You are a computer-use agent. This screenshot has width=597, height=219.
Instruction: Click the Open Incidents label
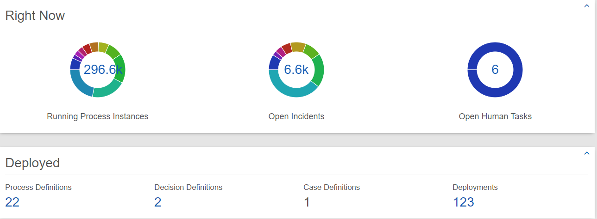(x=296, y=116)
